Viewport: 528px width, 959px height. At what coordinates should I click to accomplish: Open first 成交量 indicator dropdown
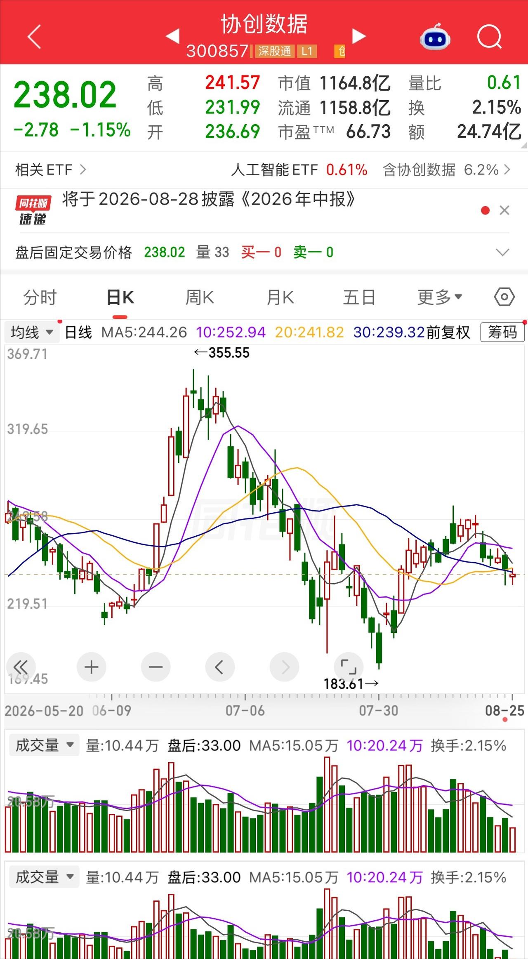tap(45, 745)
